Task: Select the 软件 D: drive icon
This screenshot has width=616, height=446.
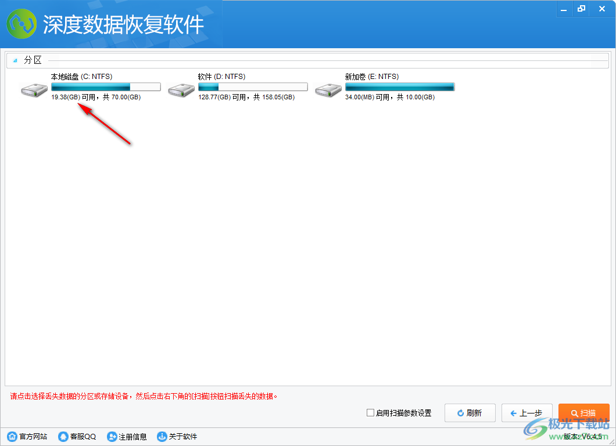Action: [x=181, y=90]
